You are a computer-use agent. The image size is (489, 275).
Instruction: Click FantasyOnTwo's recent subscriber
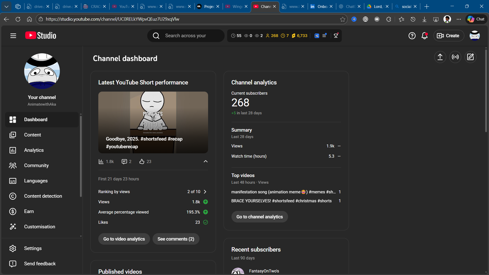pyautogui.click(x=264, y=271)
